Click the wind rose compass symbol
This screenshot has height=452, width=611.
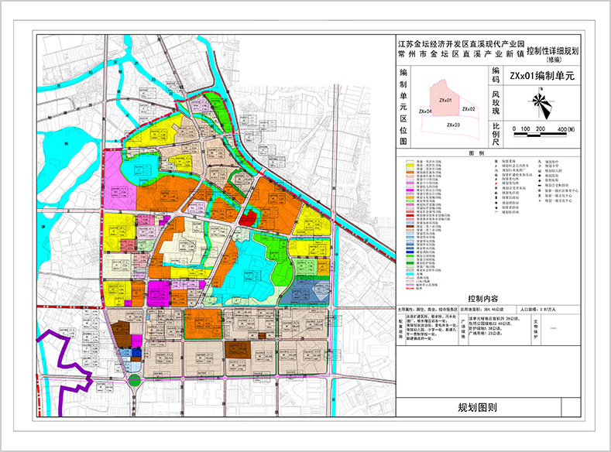point(541,101)
